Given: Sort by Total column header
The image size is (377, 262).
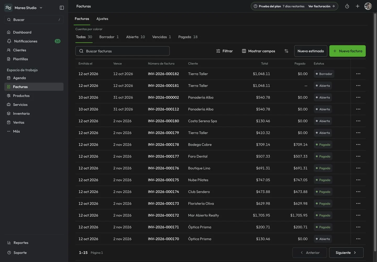Looking at the screenshot, I should pos(264,63).
